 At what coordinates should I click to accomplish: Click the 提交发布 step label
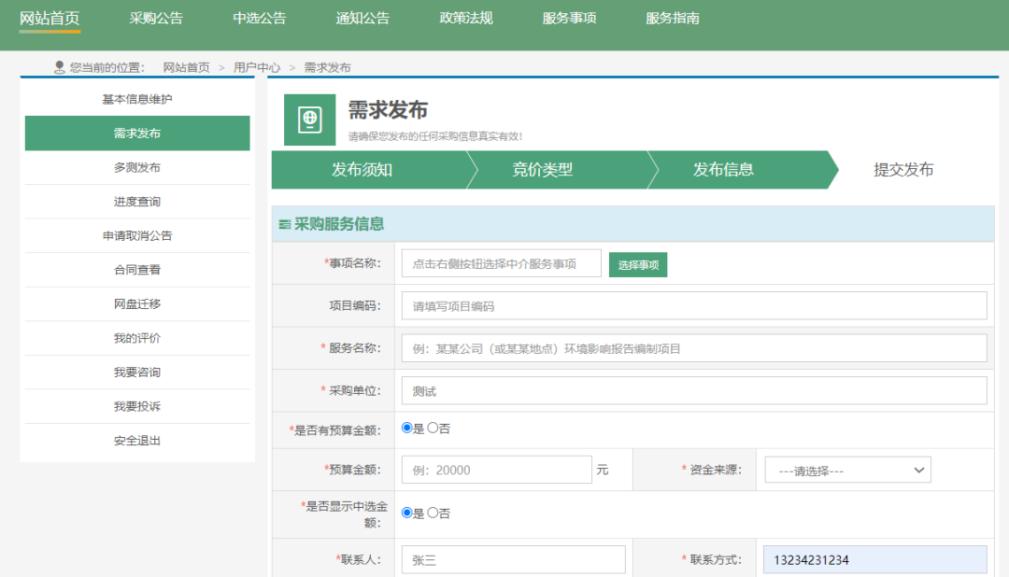click(902, 171)
